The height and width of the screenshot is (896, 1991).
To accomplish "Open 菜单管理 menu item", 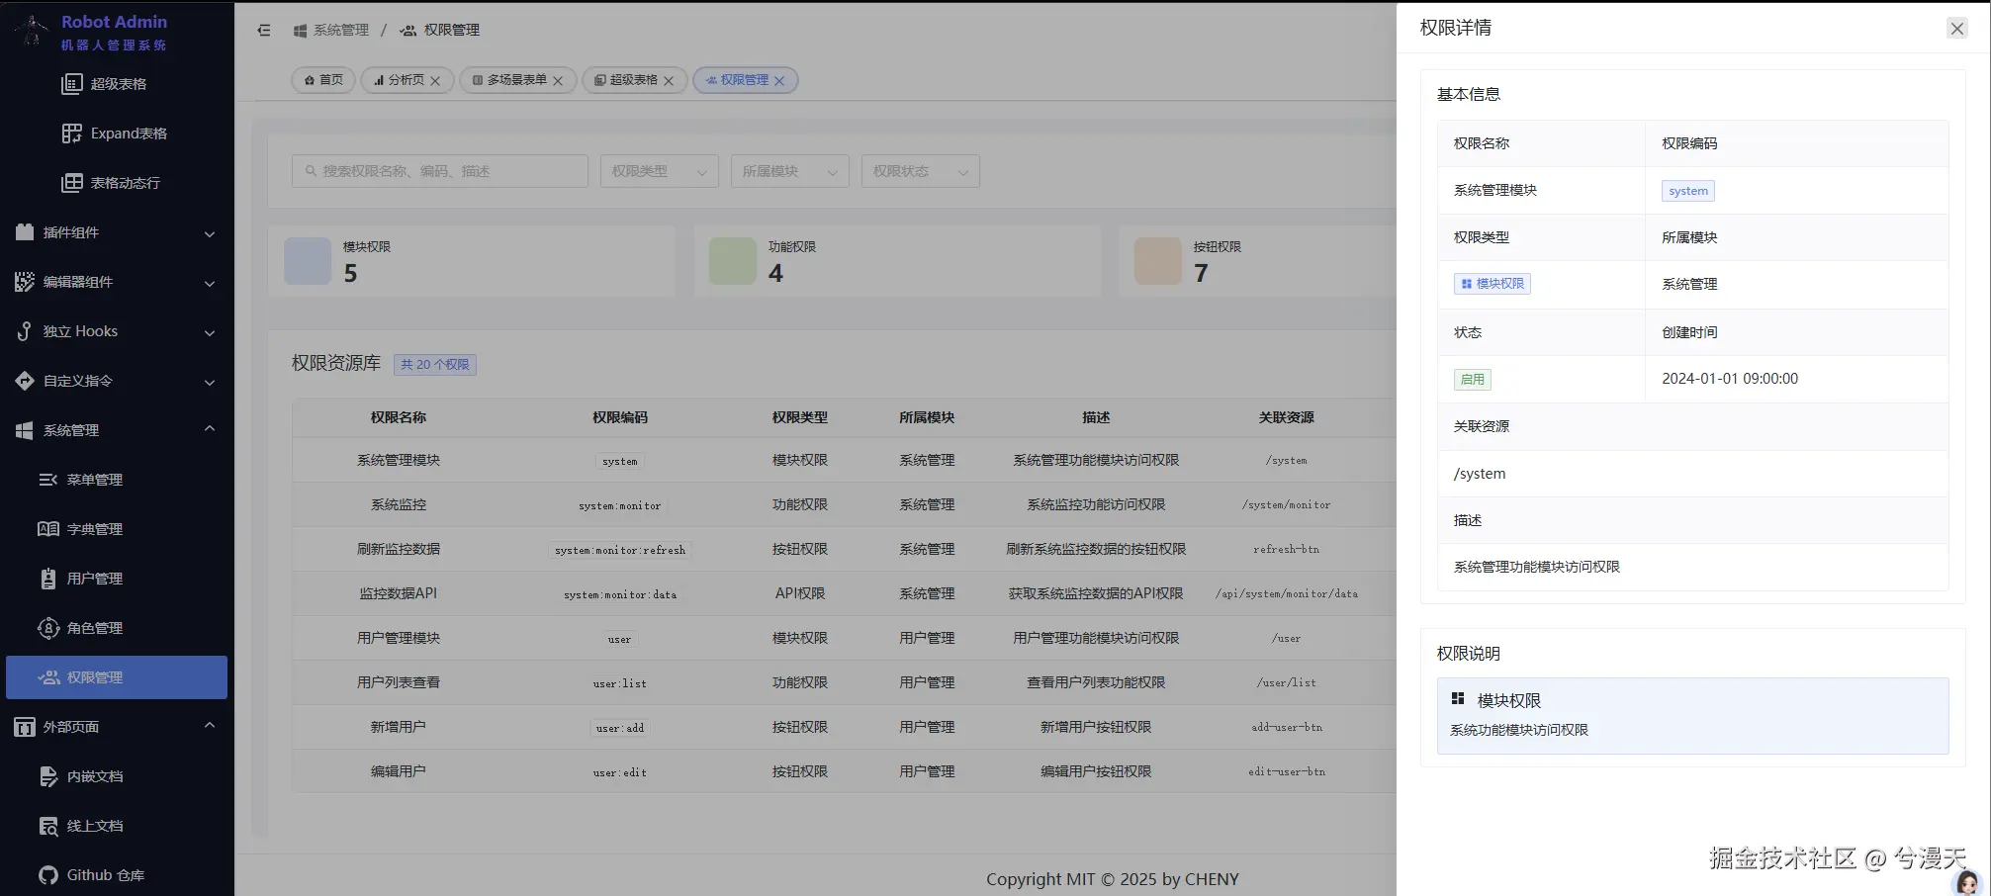I will pyautogui.click(x=117, y=480).
